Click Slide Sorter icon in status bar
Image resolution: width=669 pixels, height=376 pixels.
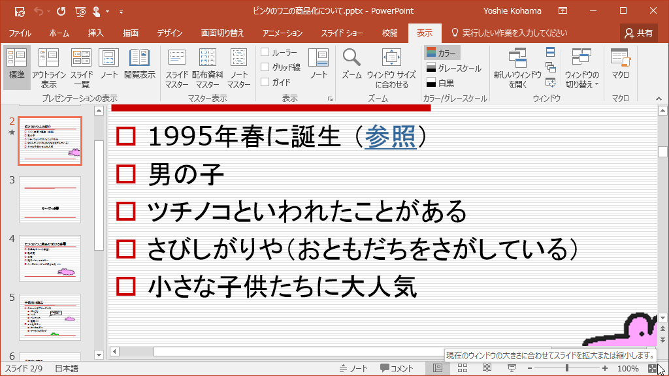(x=463, y=368)
